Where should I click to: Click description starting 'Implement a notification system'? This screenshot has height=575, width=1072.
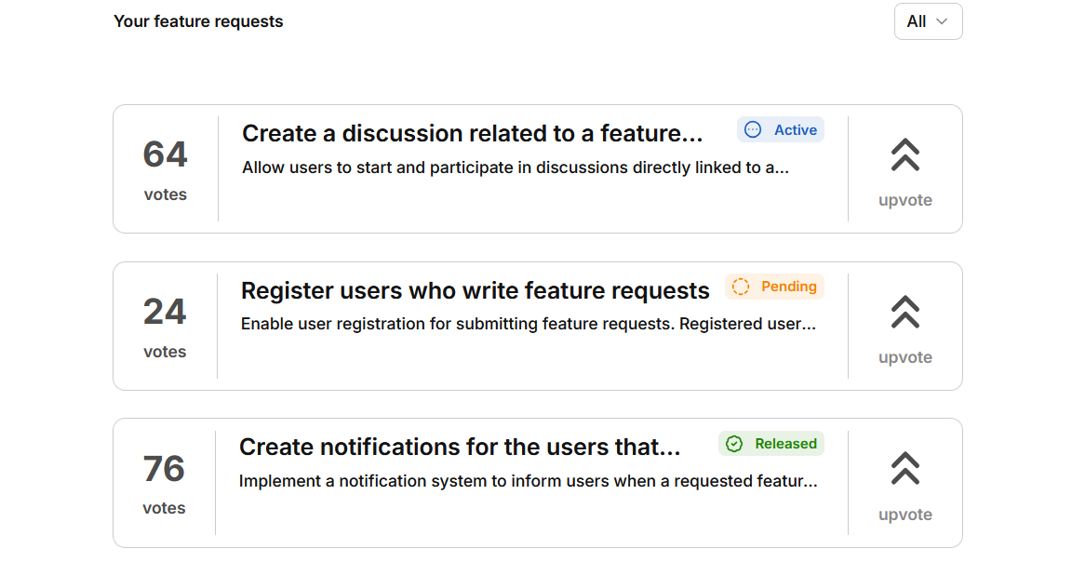tap(528, 482)
